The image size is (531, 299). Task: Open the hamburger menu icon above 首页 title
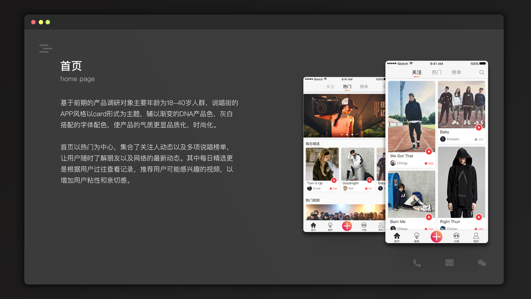point(46,48)
